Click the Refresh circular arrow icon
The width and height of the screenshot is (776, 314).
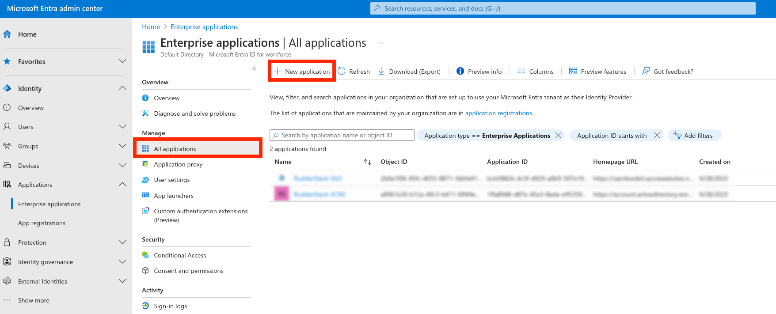point(342,71)
